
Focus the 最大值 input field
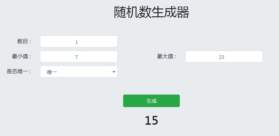(224, 57)
